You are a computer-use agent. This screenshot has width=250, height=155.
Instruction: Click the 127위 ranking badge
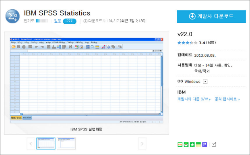pyautogui.click(x=70, y=21)
